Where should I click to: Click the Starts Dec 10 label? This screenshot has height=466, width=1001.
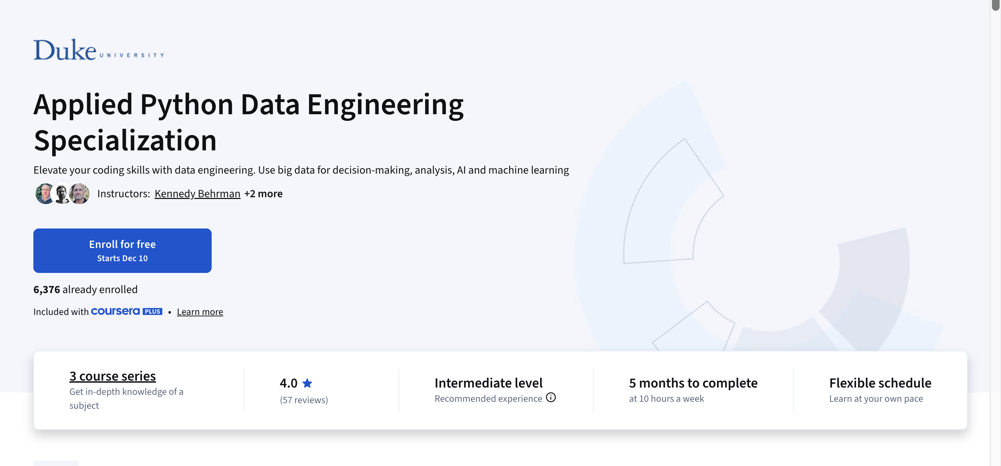(122, 258)
